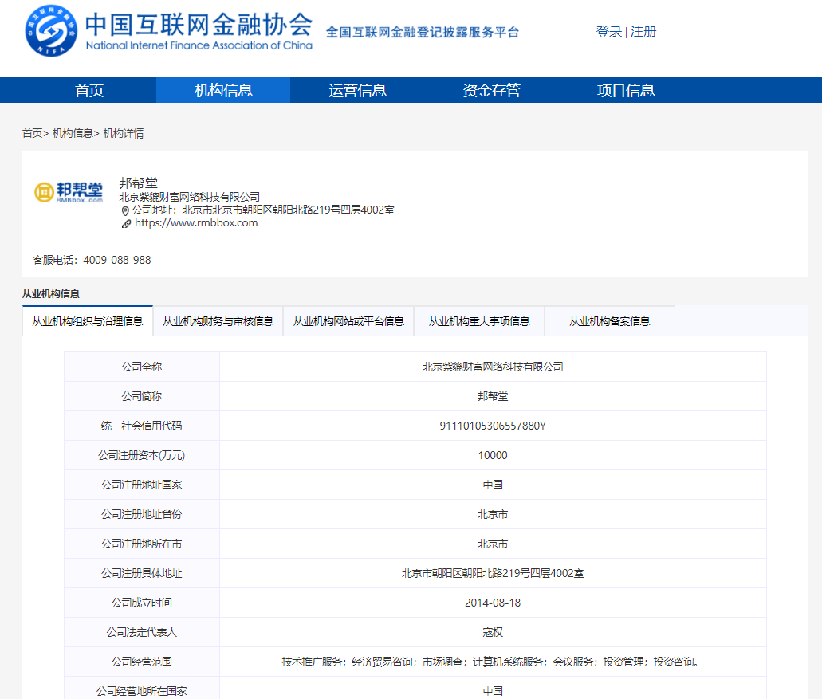Click the 公司注册具体地址 value in the table
Image resolution: width=822 pixels, height=699 pixels.
click(x=493, y=573)
